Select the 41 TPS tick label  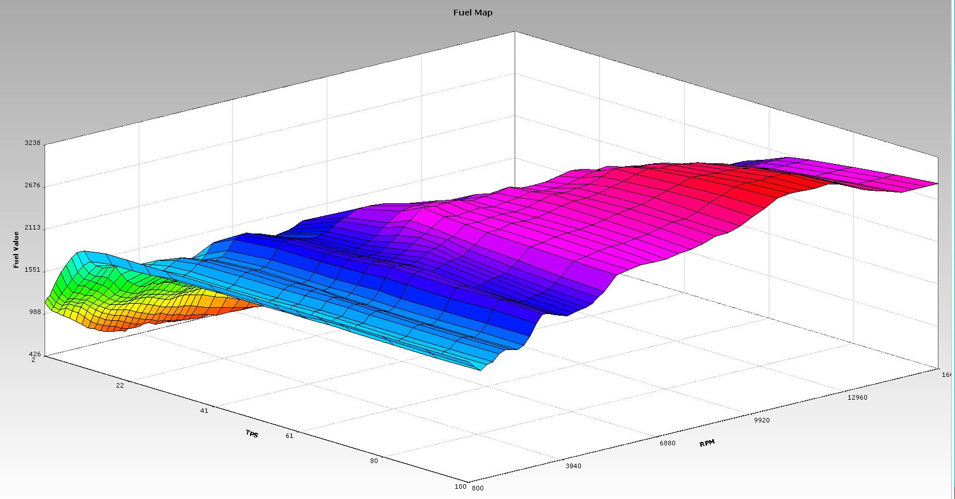click(204, 411)
